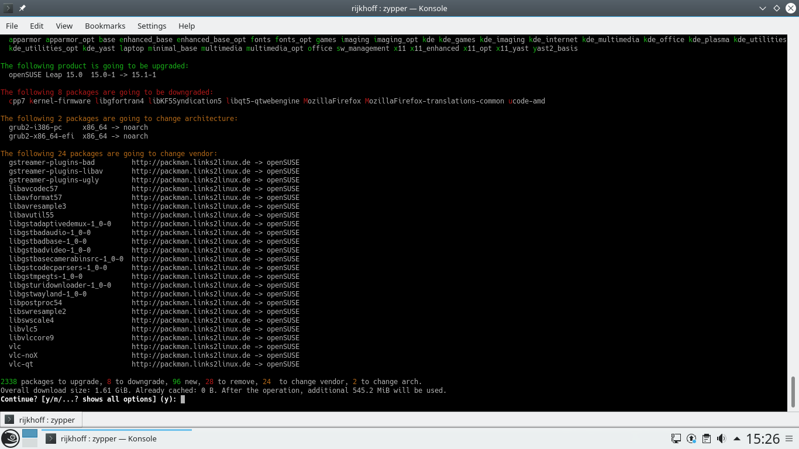Show hidden system tray icons
The width and height of the screenshot is (799, 449).
[736, 438]
